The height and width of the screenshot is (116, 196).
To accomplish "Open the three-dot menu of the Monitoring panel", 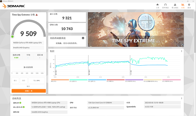I will pyautogui.click(x=182, y=51).
